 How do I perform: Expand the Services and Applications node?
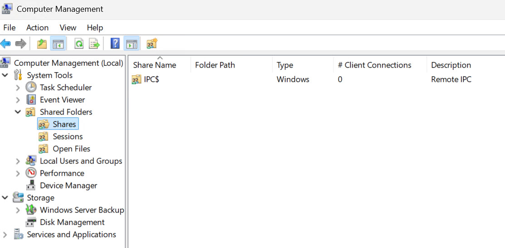pos(5,235)
